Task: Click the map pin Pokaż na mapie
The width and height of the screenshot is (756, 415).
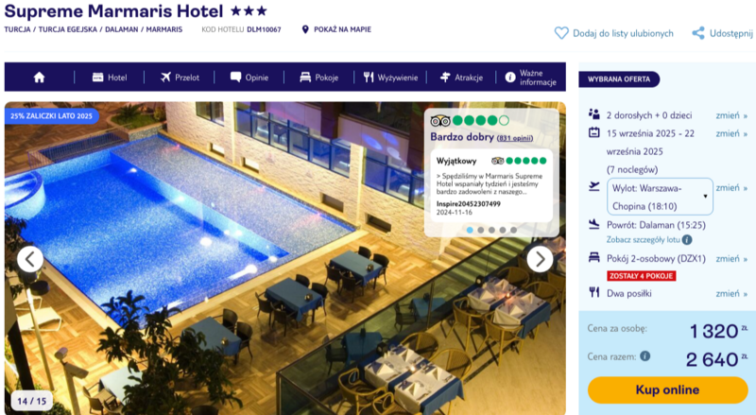Action: 304,29
